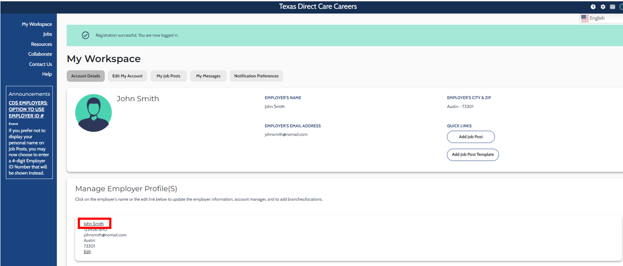Click the Edit link under employer profile
Image resolution: width=623 pixels, height=266 pixels.
[x=87, y=252]
